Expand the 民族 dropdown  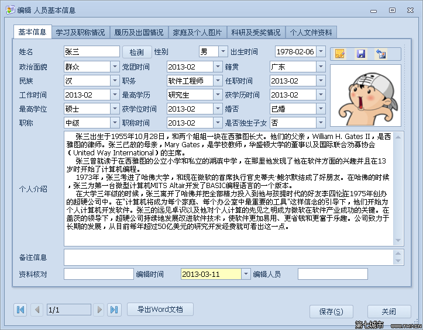pos(115,81)
